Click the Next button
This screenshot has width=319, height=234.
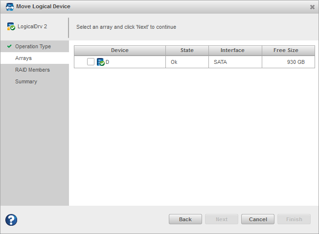tap(222, 219)
